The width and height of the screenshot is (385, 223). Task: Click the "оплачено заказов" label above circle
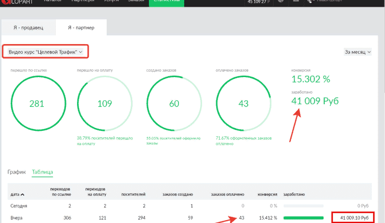click(232, 70)
